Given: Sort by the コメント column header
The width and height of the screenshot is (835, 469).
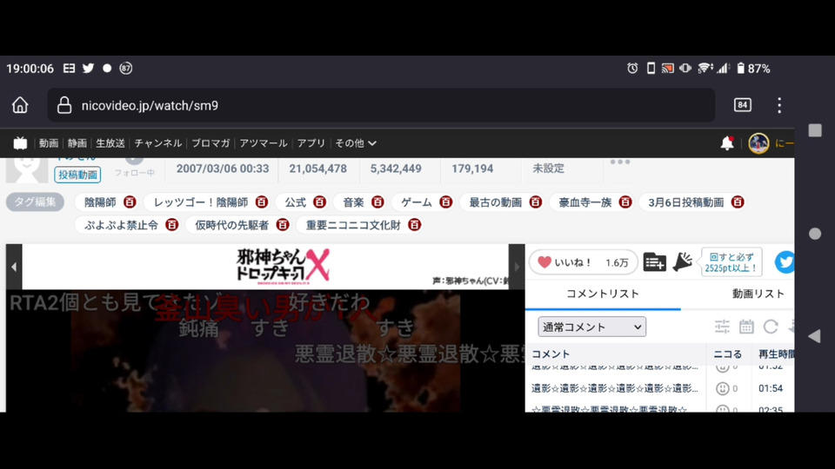Looking at the screenshot, I should 551,354.
